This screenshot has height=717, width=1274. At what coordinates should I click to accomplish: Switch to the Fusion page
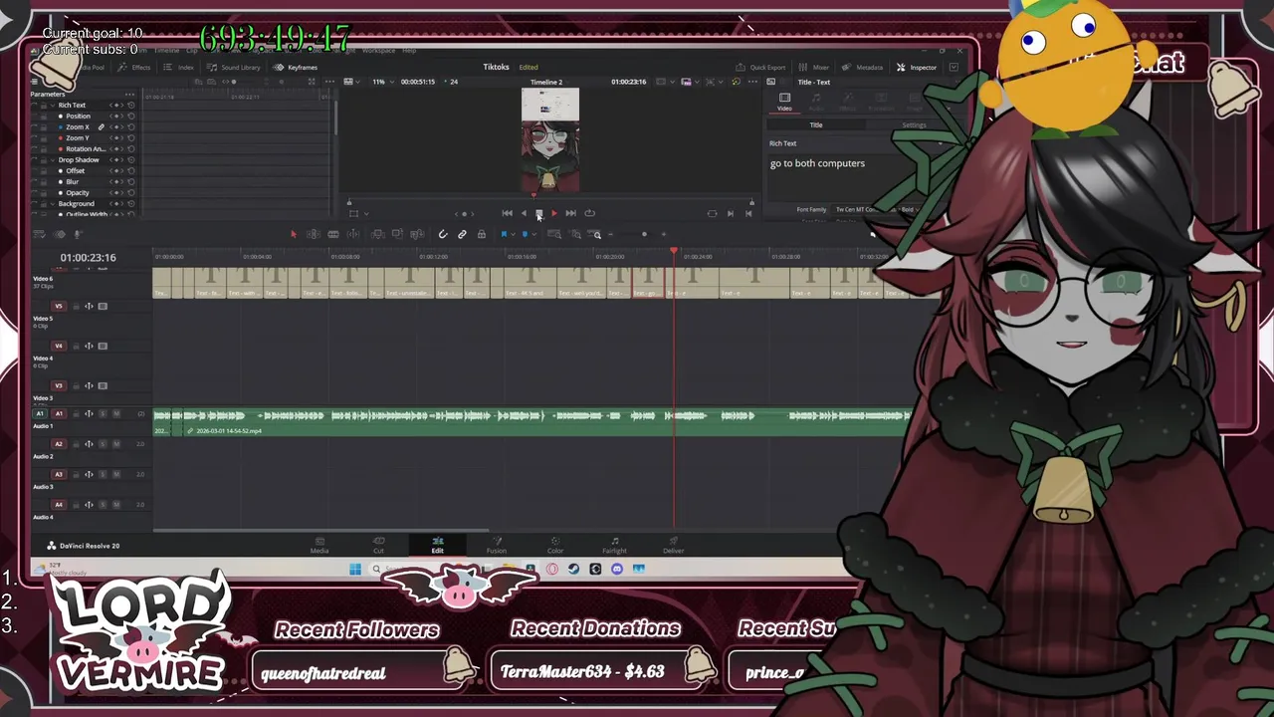click(x=496, y=545)
